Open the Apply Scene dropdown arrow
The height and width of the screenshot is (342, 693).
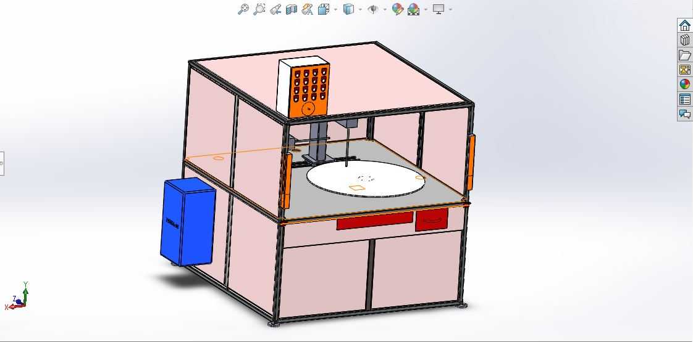click(x=426, y=9)
